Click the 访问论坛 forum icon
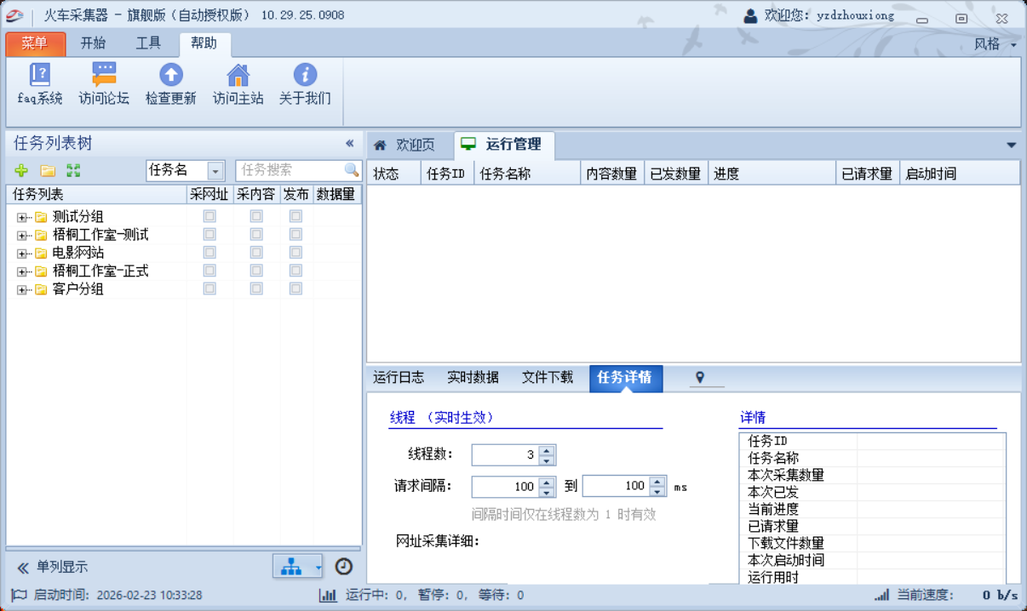The width and height of the screenshot is (1027, 611). 104,76
